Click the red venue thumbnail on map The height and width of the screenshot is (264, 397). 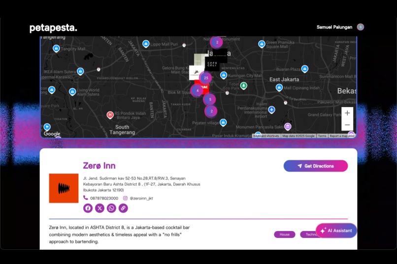click(x=204, y=87)
